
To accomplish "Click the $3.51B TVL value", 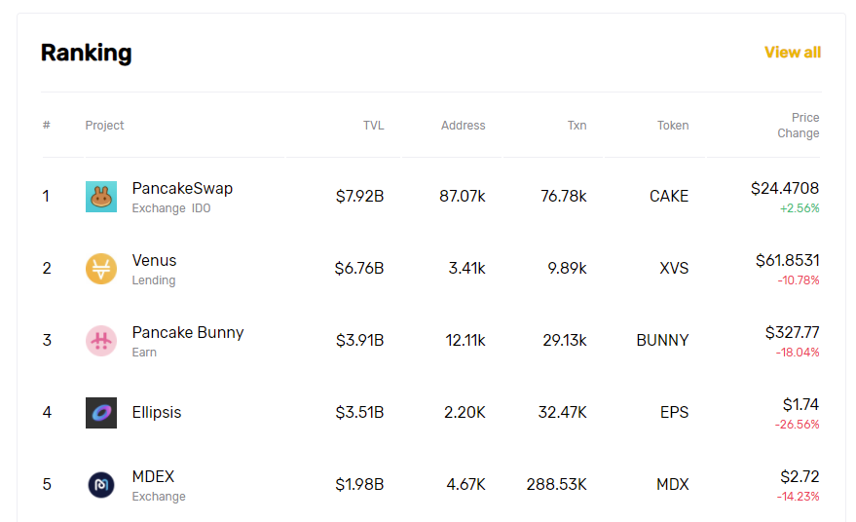I will (359, 413).
